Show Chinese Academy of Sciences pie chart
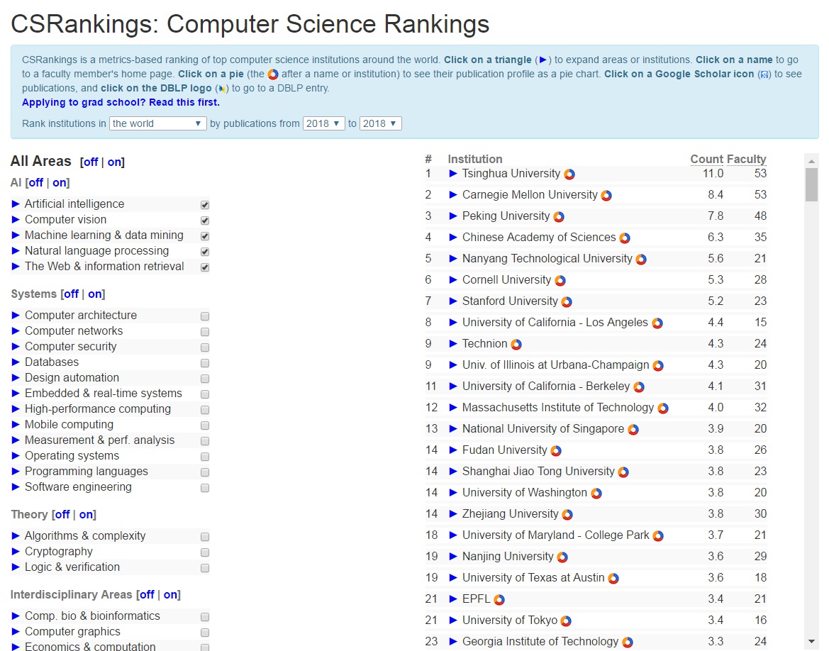829x651 pixels. click(625, 238)
